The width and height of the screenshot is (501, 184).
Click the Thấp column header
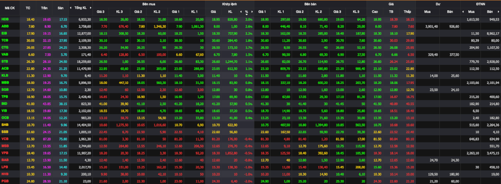[x=407, y=12]
